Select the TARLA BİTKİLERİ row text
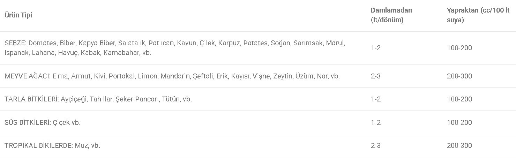Viewport: 516px width, 160px height. pyautogui.click(x=98, y=99)
